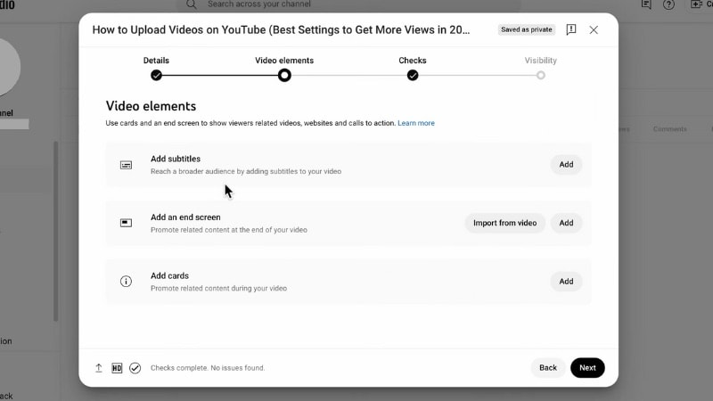Screen dimensions: 713x401
Task: Click the 'Video elements' section heading
Action: coord(151,106)
